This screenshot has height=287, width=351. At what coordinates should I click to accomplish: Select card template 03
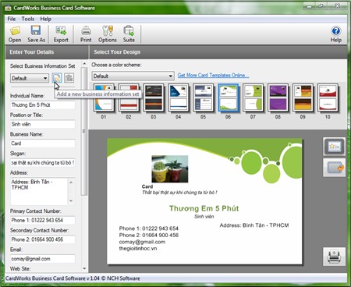coord(154,97)
